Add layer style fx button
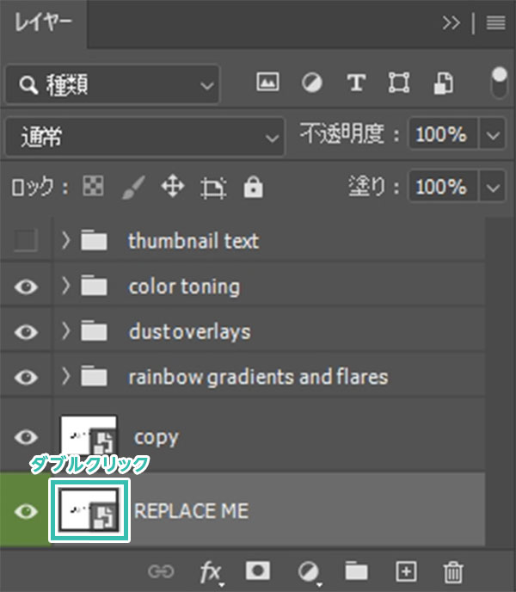The image size is (516, 592). 211,573
